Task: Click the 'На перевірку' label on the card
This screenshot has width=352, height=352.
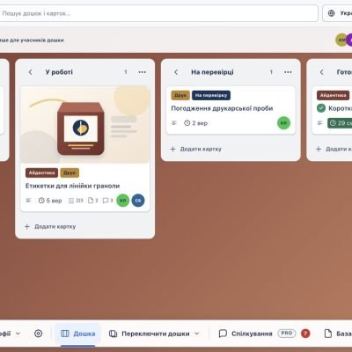Action: 211,95
